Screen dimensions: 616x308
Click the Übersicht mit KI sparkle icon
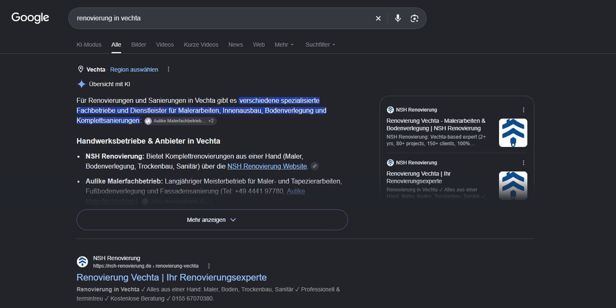tap(81, 84)
